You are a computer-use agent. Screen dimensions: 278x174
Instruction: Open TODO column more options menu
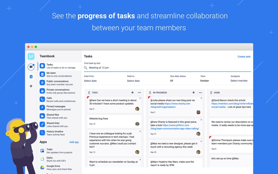[139, 93]
